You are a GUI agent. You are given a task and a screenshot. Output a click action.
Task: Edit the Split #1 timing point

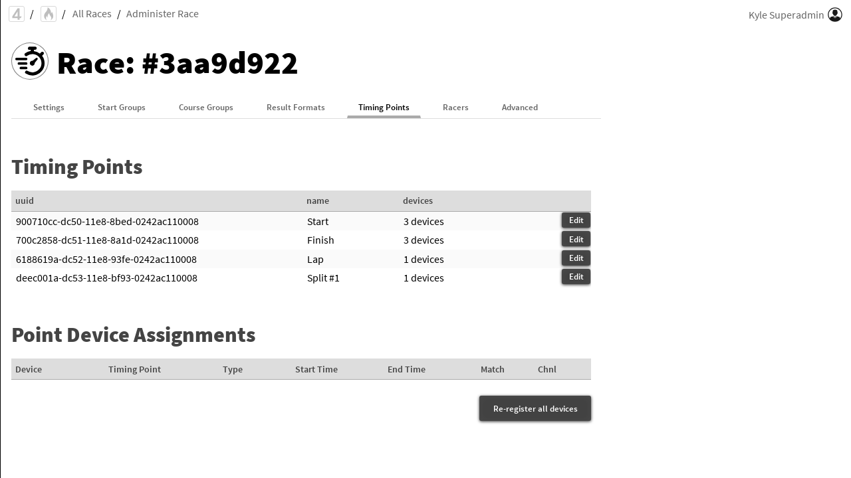[x=576, y=277]
